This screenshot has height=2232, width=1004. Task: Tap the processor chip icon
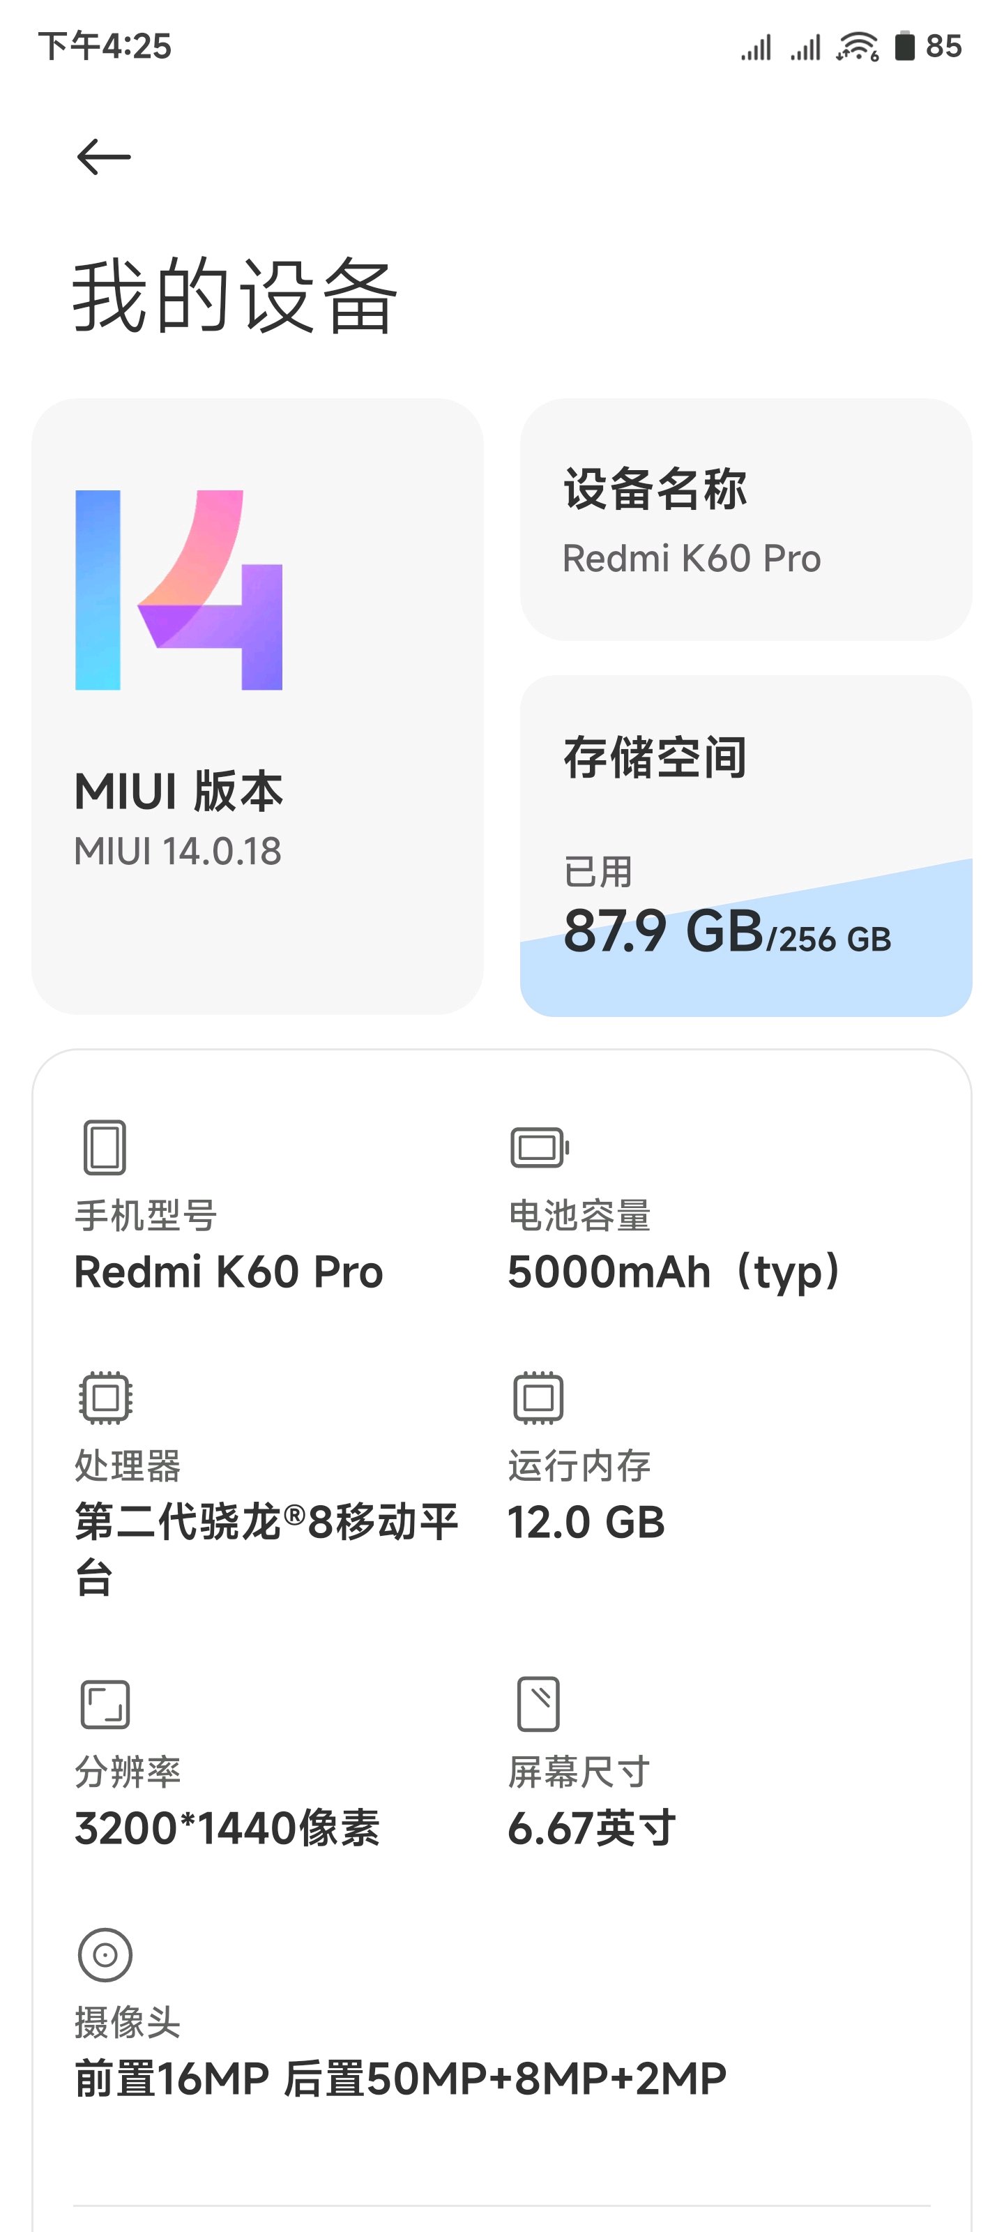coord(105,1398)
